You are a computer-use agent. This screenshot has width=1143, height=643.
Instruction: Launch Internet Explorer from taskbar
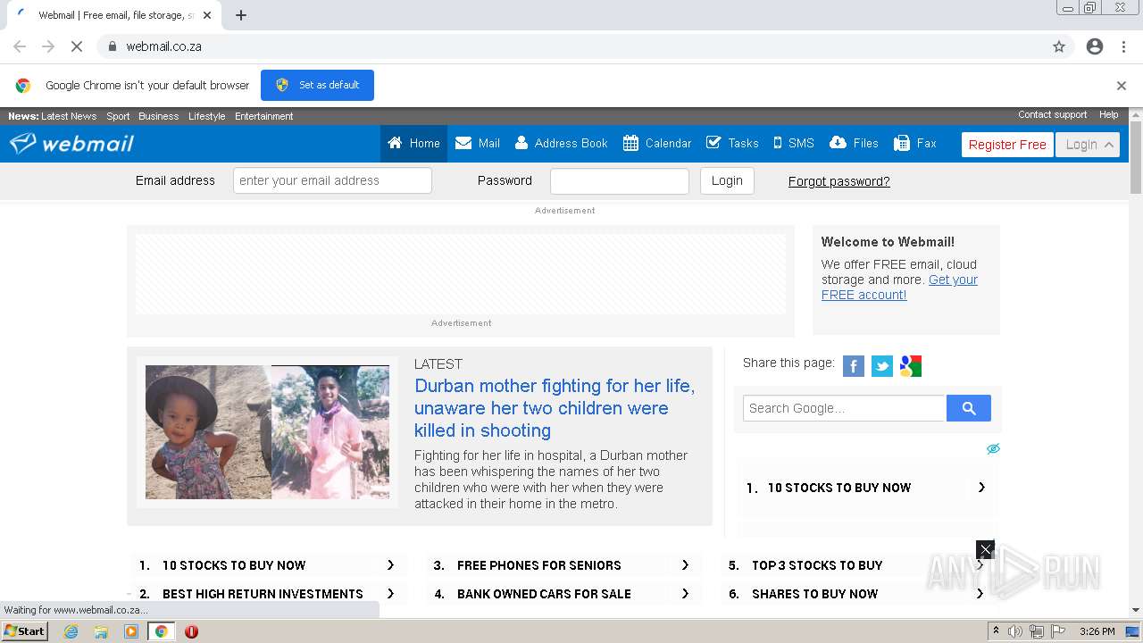tap(71, 631)
